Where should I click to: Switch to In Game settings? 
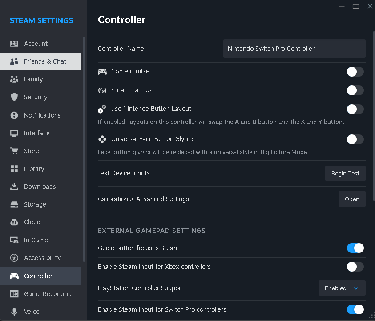coord(40,240)
